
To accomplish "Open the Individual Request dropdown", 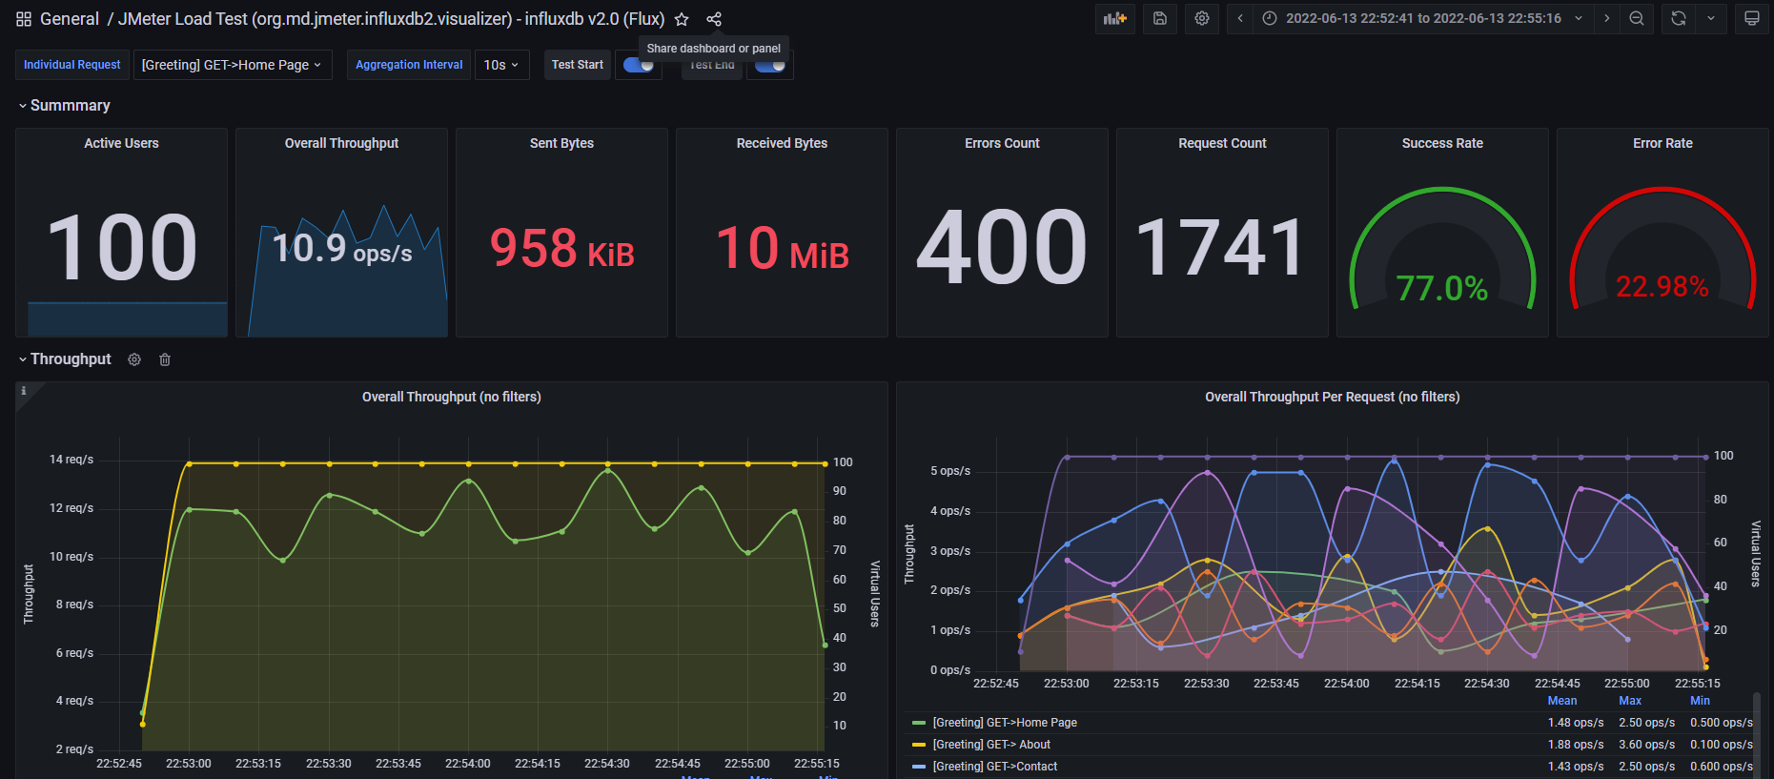I will pyautogui.click(x=233, y=65).
